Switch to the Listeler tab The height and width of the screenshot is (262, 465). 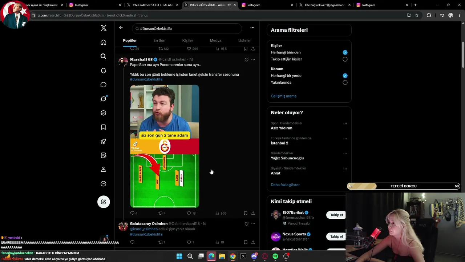point(244,40)
